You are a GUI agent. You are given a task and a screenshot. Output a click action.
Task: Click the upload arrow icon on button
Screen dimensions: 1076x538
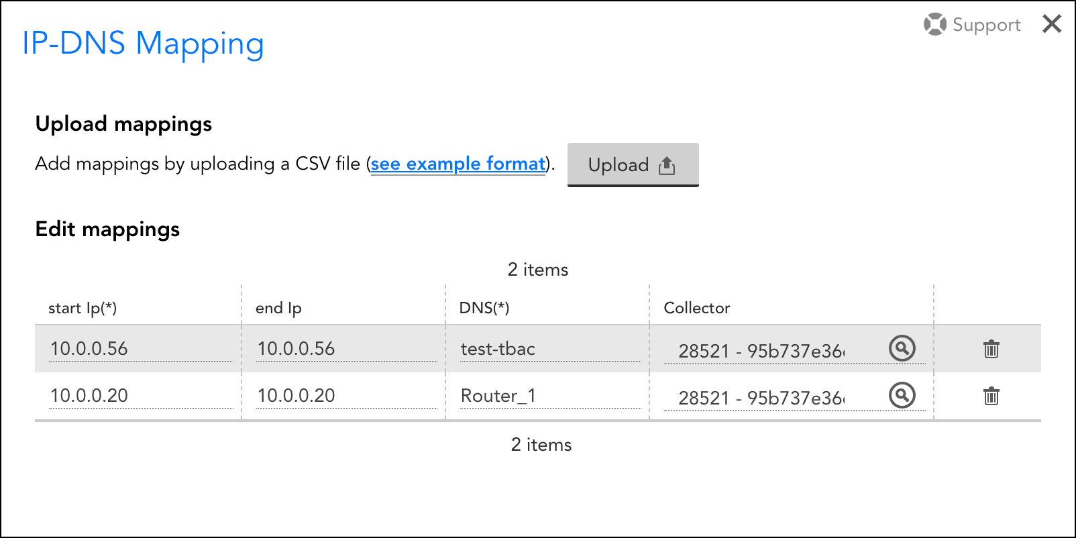point(667,165)
